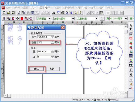Confirm with the 确认 button
Viewport: 135px width, 102px height.
(x=36, y=69)
